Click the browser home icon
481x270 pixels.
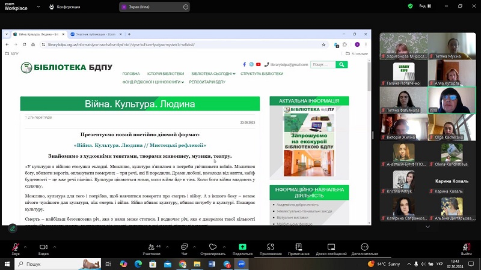click(x=33, y=44)
